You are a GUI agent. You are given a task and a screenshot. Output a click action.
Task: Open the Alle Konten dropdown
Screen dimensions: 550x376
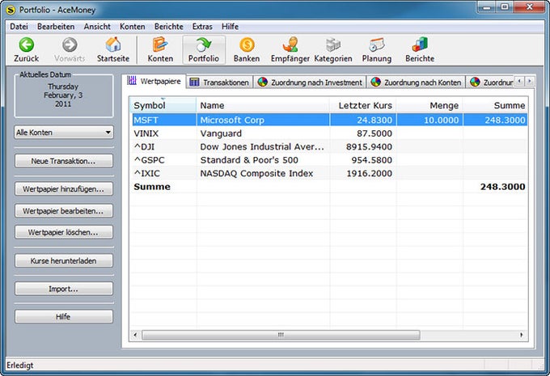tap(64, 133)
